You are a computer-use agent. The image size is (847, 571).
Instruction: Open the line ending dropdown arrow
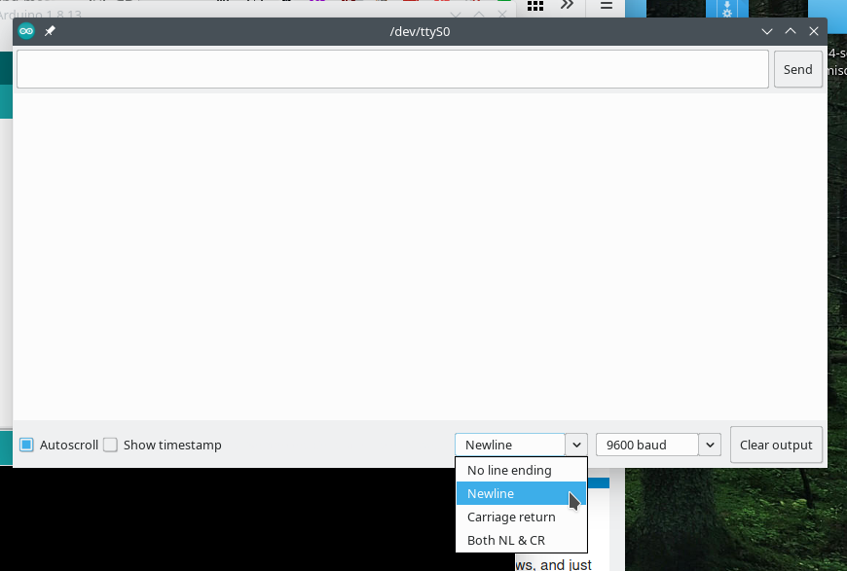coord(576,445)
